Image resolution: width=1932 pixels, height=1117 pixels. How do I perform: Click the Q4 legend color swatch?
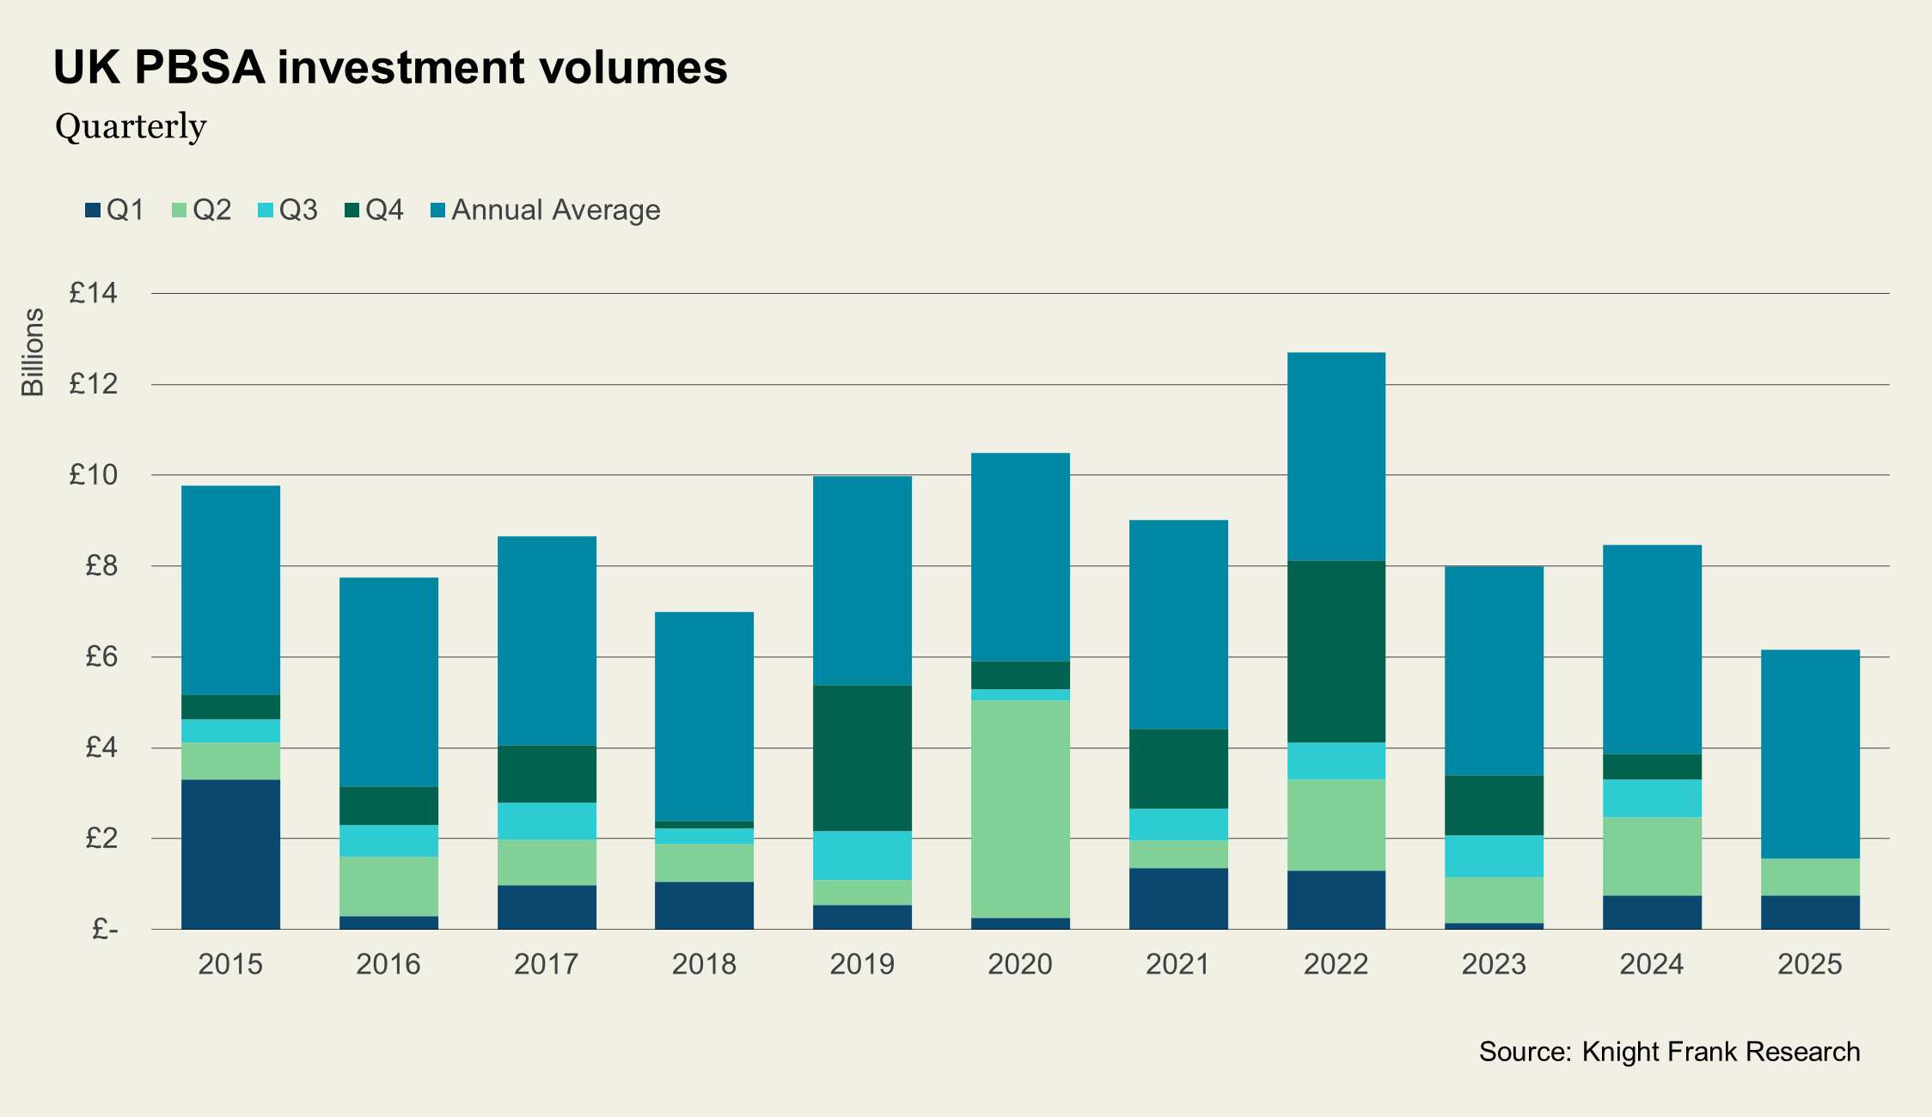pos(352,210)
